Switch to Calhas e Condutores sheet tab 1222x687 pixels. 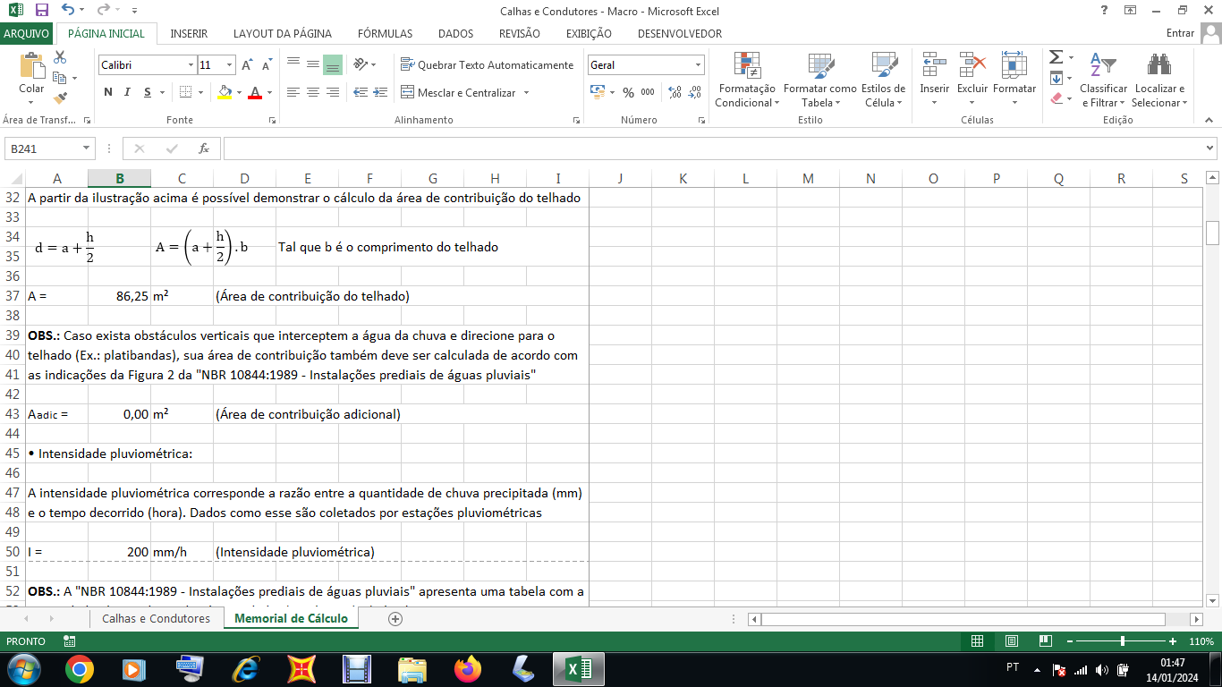pos(156,619)
